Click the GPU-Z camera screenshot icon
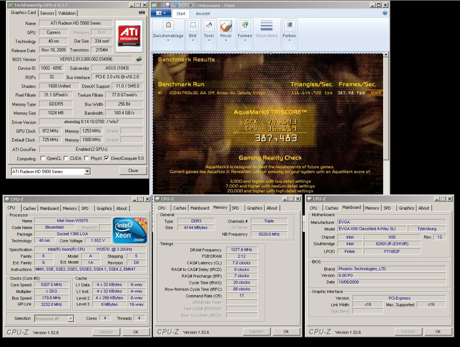This screenshot has height=347, width=460. [x=142, y=12]
